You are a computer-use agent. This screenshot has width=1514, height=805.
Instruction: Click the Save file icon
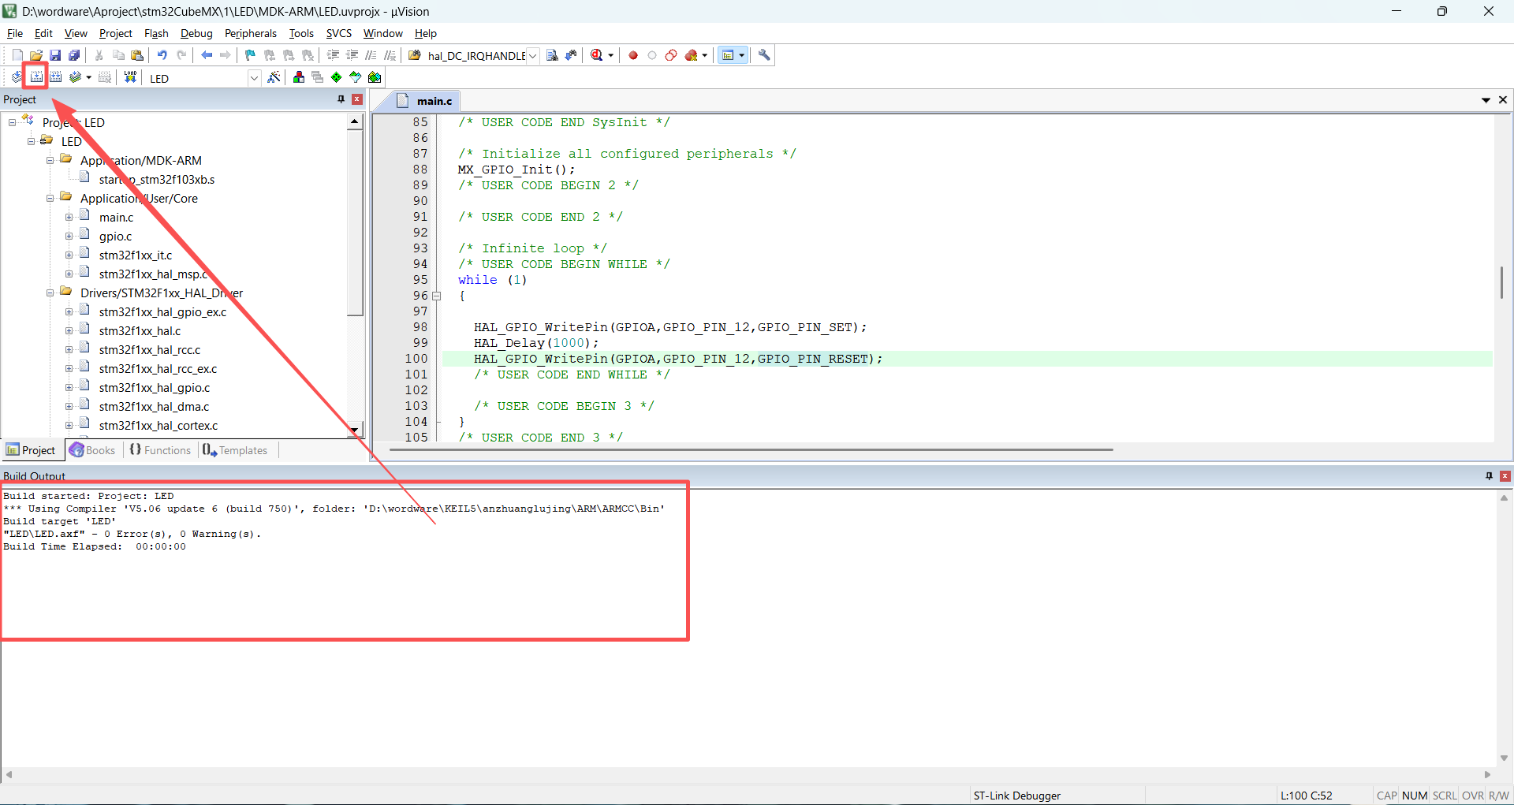[x=55, y=55]
